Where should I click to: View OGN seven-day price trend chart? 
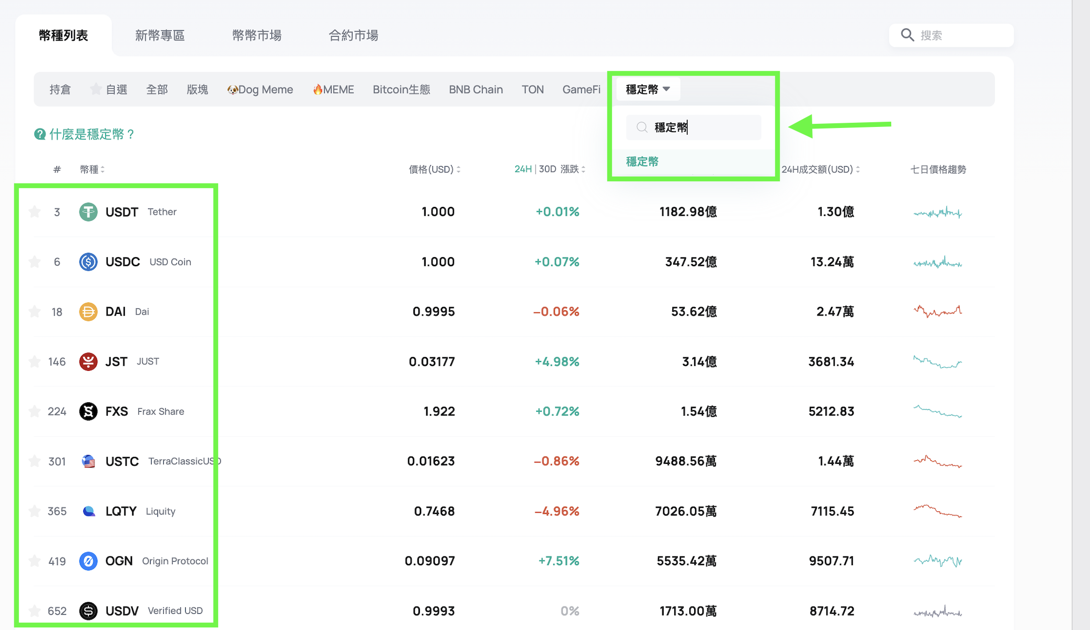(938, 561)
